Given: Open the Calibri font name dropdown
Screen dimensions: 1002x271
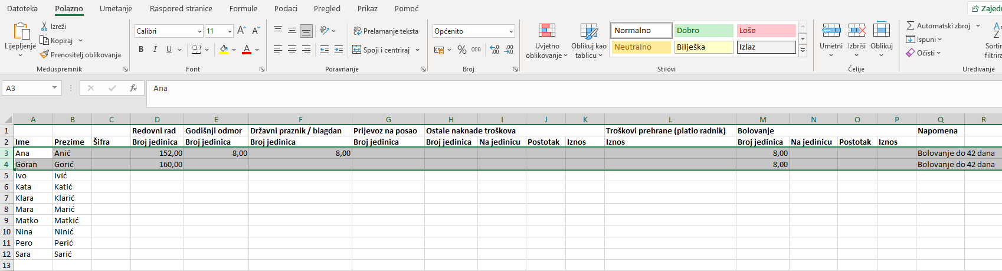Looking at the screenshot, I should point(199,31).
